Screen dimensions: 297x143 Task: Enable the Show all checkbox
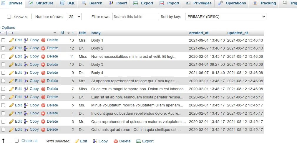(x=9, y=17)
